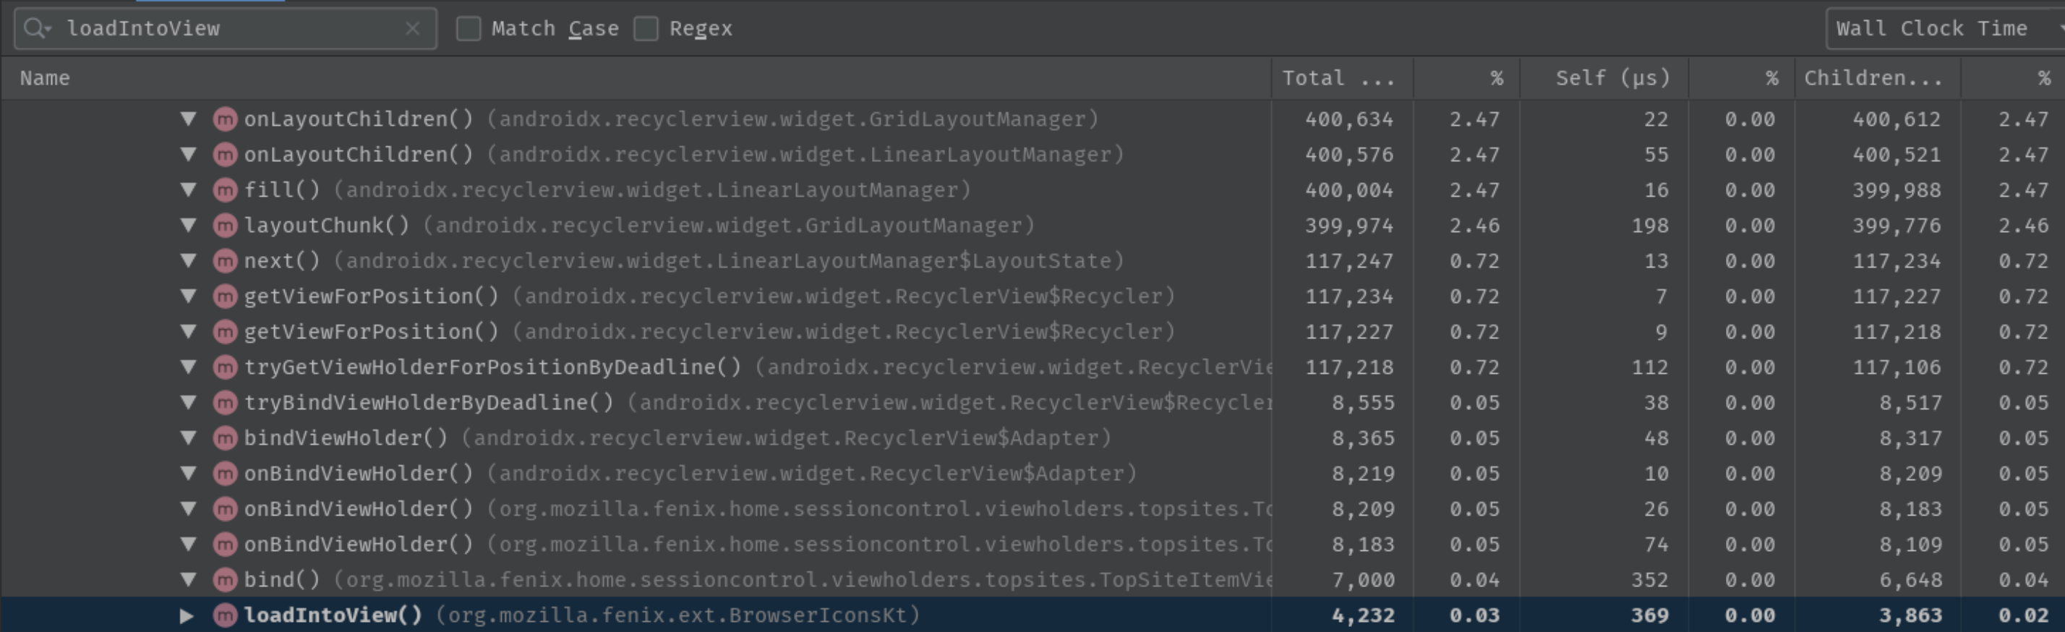Collapse the RecyclerView$Adapter onBindViewHolder() node
Screen dimensions: 2065x632
tap(189, 473)
